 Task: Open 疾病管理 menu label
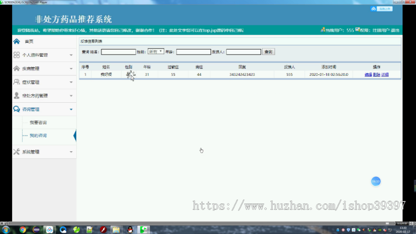31,68
